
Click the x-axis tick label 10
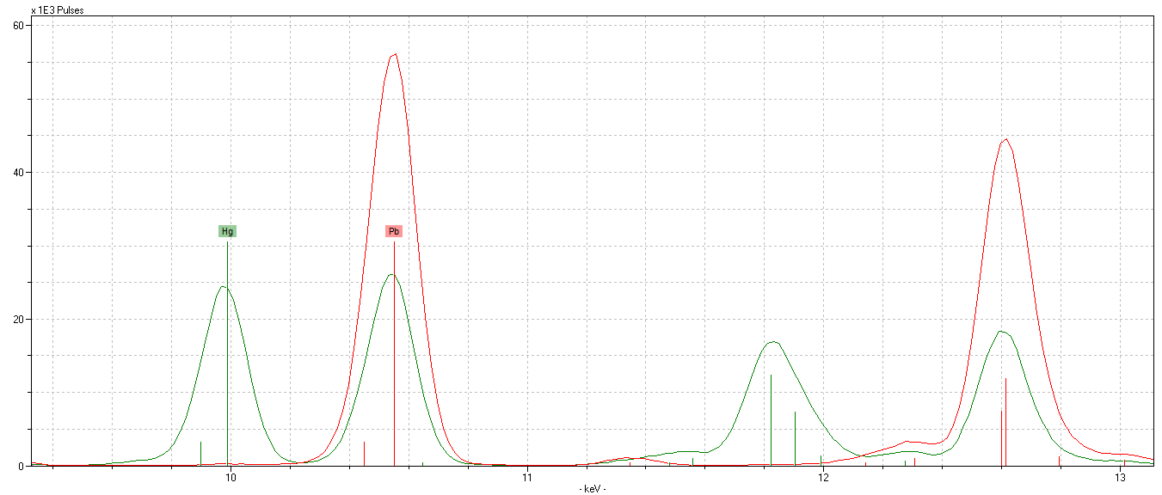[x=230, y=476]
